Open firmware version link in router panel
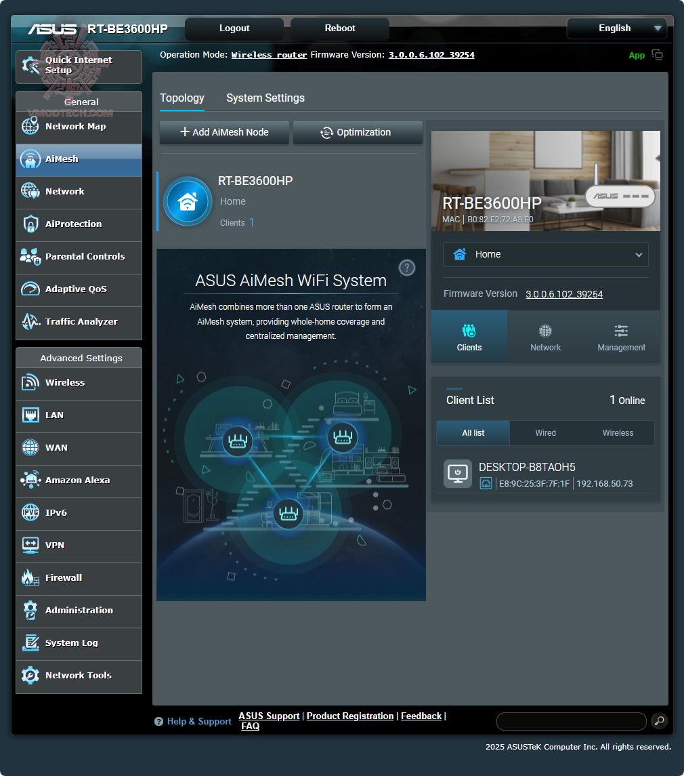This screenshot has width=684, height=776. click(x=564, y=294)
